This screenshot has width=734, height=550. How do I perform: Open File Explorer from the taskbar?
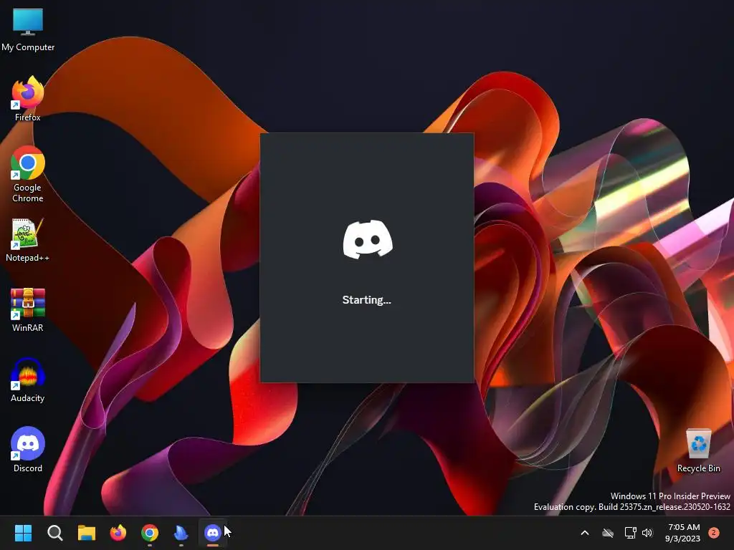pyautogui.click(x=87, y=533)
